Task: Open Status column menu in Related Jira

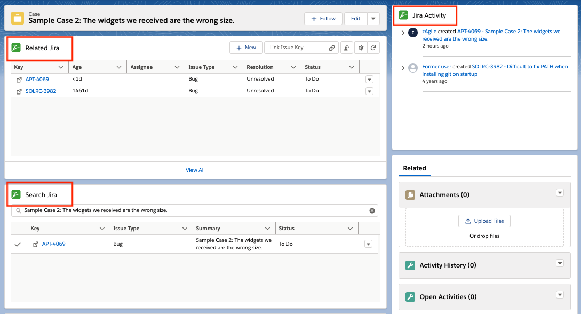Action: pyautogui.click(x=351, y=67)
